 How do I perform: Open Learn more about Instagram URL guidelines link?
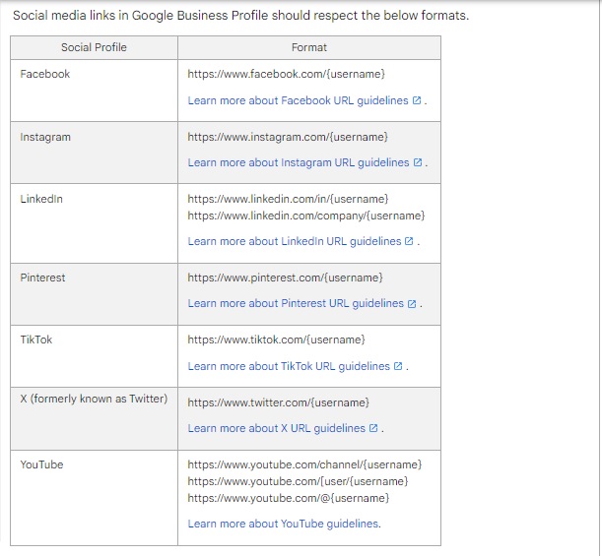(299, 162)
